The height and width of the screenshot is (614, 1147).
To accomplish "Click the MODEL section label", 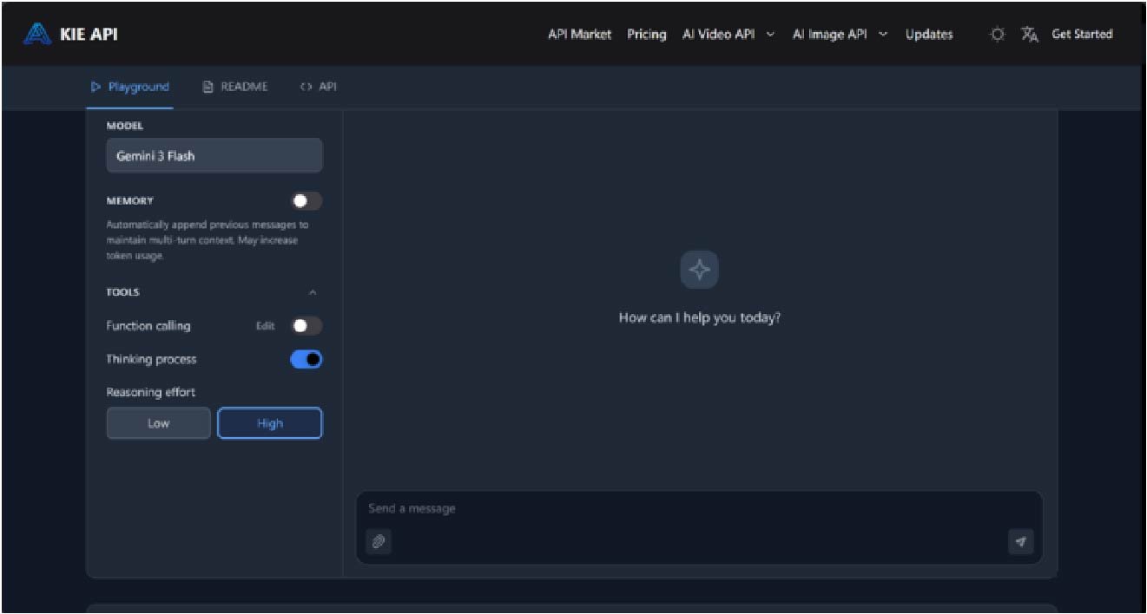I will pyautogui.click(x=125, y=126).
